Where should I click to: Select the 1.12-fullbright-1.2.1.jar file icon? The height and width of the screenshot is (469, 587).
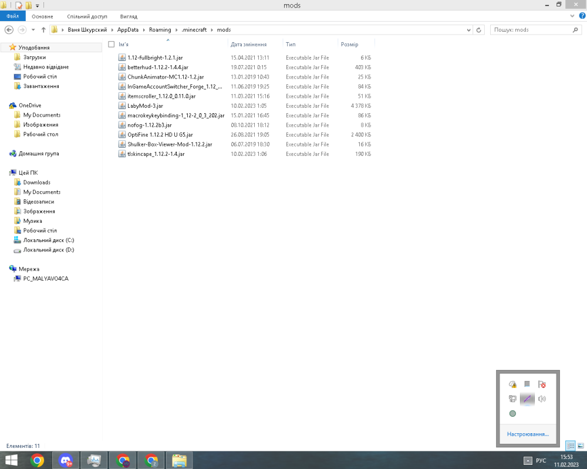(122, 57)
